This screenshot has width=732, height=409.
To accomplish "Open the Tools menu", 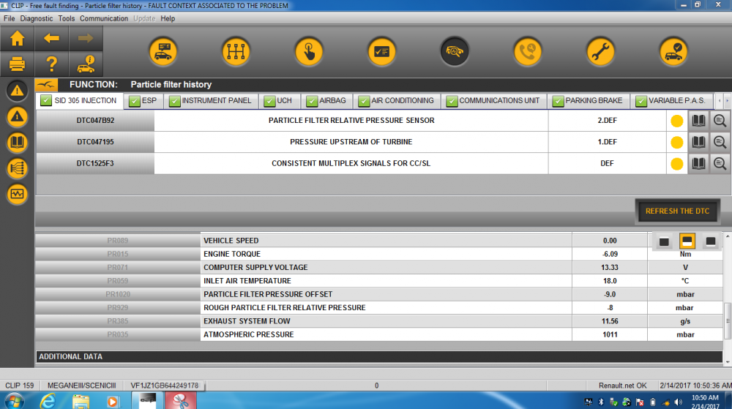I will [x=67, y=18].
